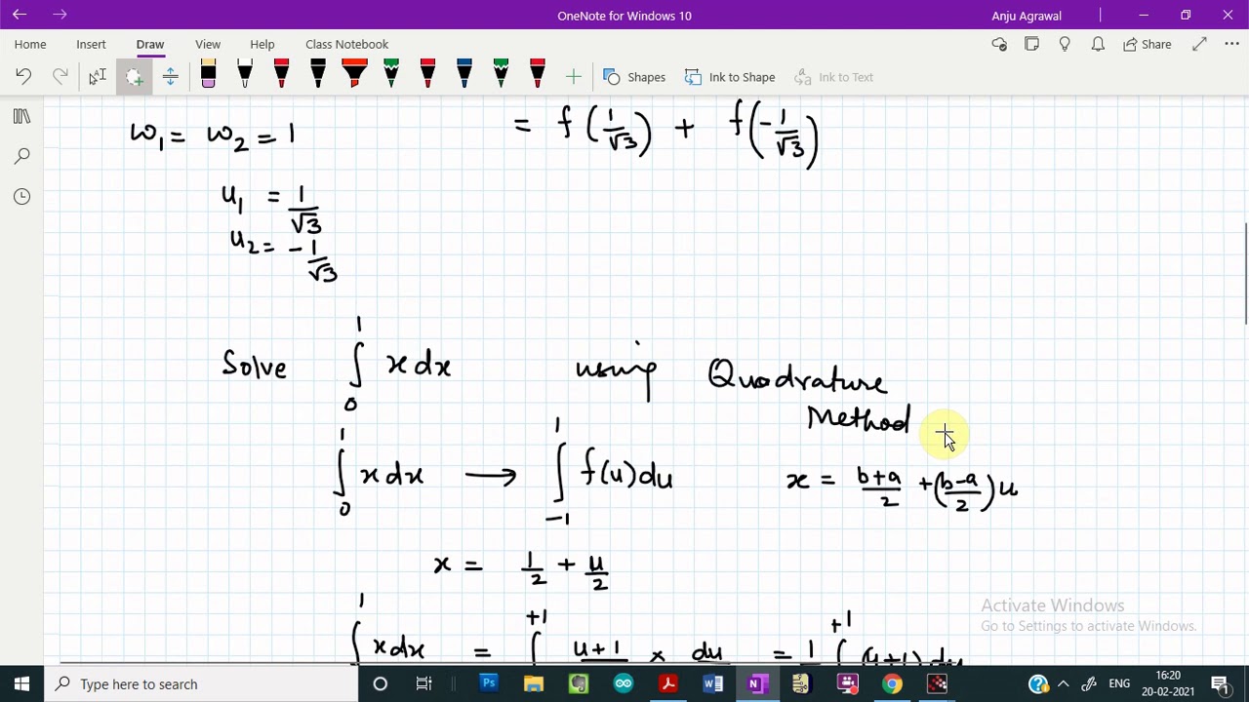Viewport: 1249px width, 702px height.
Task: Add a new pen with plus icon
Action: click(573, 77)
